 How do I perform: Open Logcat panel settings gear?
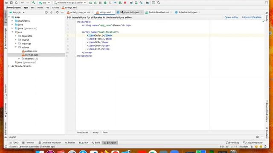pyautogui.click(x=257, y=137)
